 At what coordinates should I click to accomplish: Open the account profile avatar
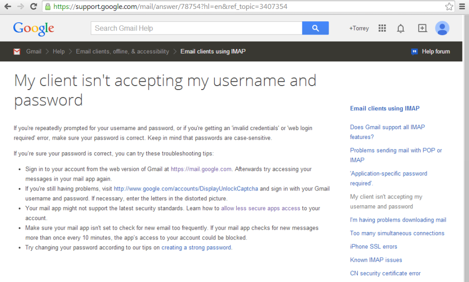pyautogui.click(x=442, y=28)
